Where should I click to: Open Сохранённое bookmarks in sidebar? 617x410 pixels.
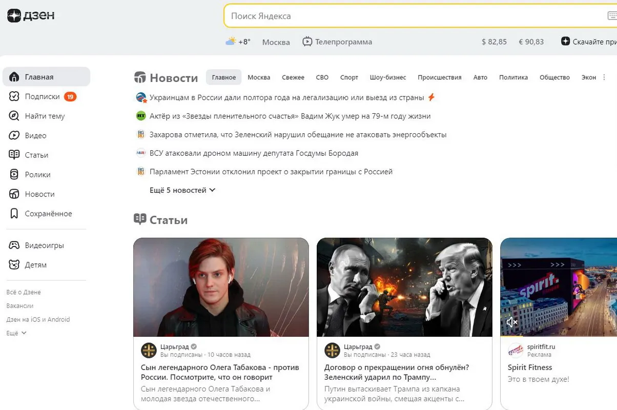coord(48,214)
